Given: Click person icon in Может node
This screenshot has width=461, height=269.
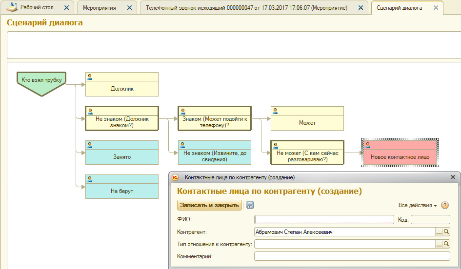Looking at the screenshot, I should (275, 111).
